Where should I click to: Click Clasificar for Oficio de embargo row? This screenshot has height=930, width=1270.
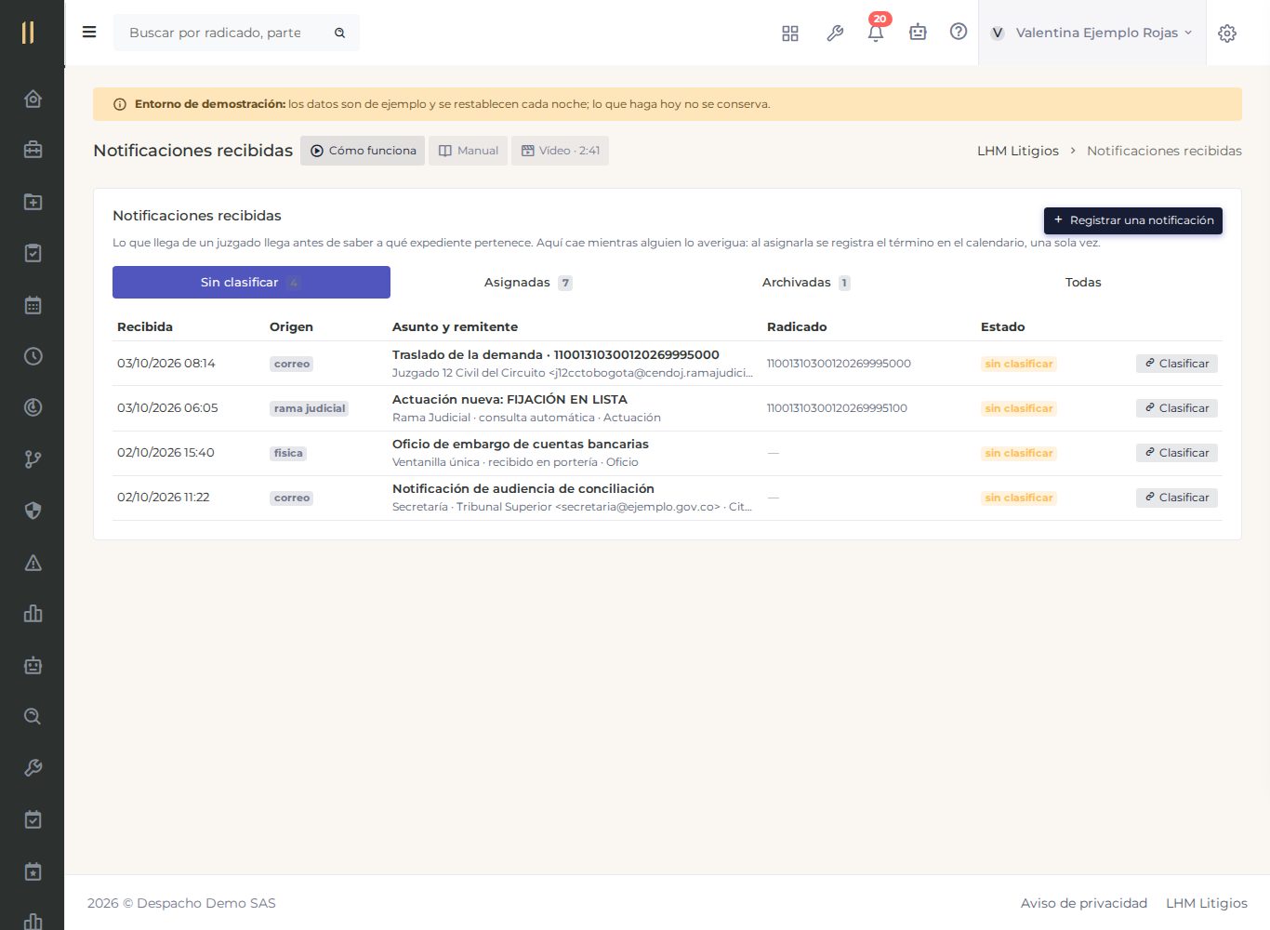[x=1177, y=453]
